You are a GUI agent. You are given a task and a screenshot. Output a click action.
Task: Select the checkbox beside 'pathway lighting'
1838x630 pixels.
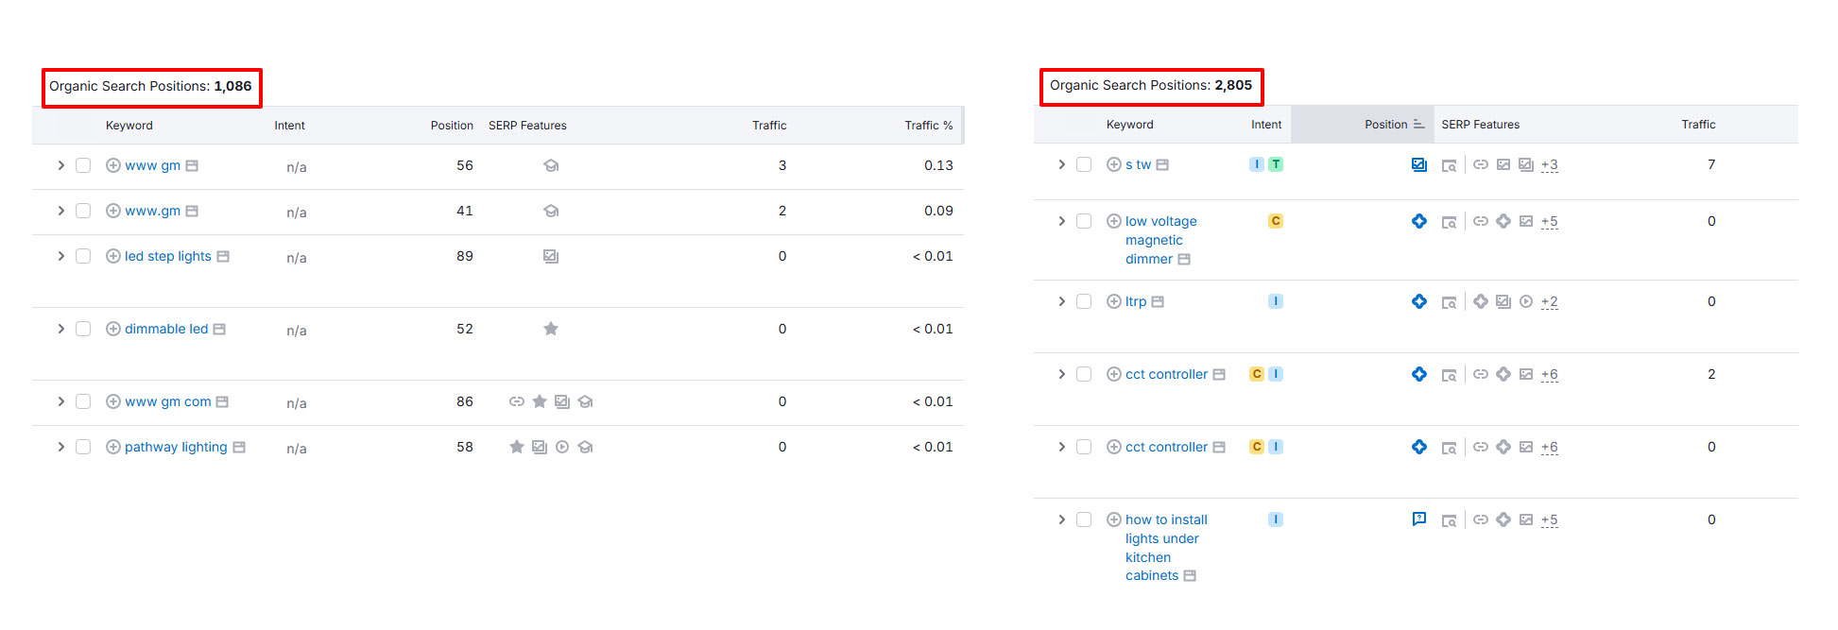[83, 447]
